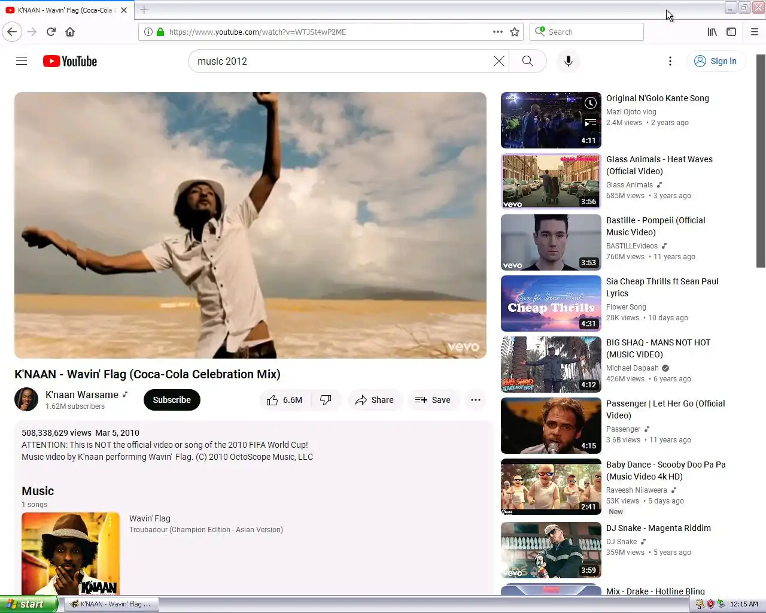Open the Windows start menu
This screenshot has height=613, width=766.
pos(29,604)
